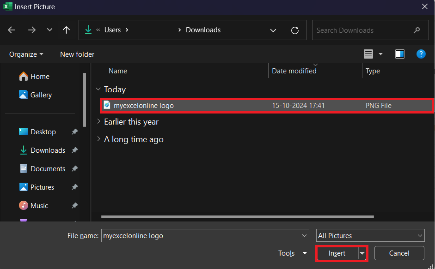Click the Forward navigation arrow
This screenshot has height=269, width=435.
31,30
